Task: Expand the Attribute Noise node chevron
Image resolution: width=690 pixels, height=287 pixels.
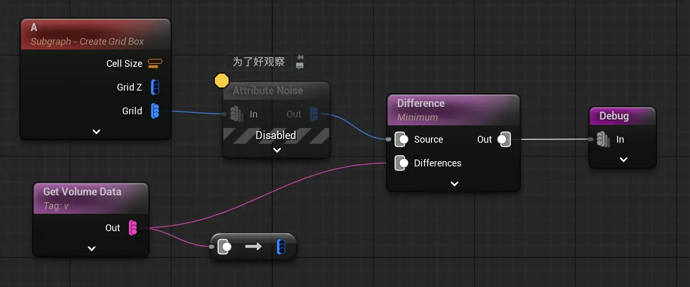Action: 277,150
